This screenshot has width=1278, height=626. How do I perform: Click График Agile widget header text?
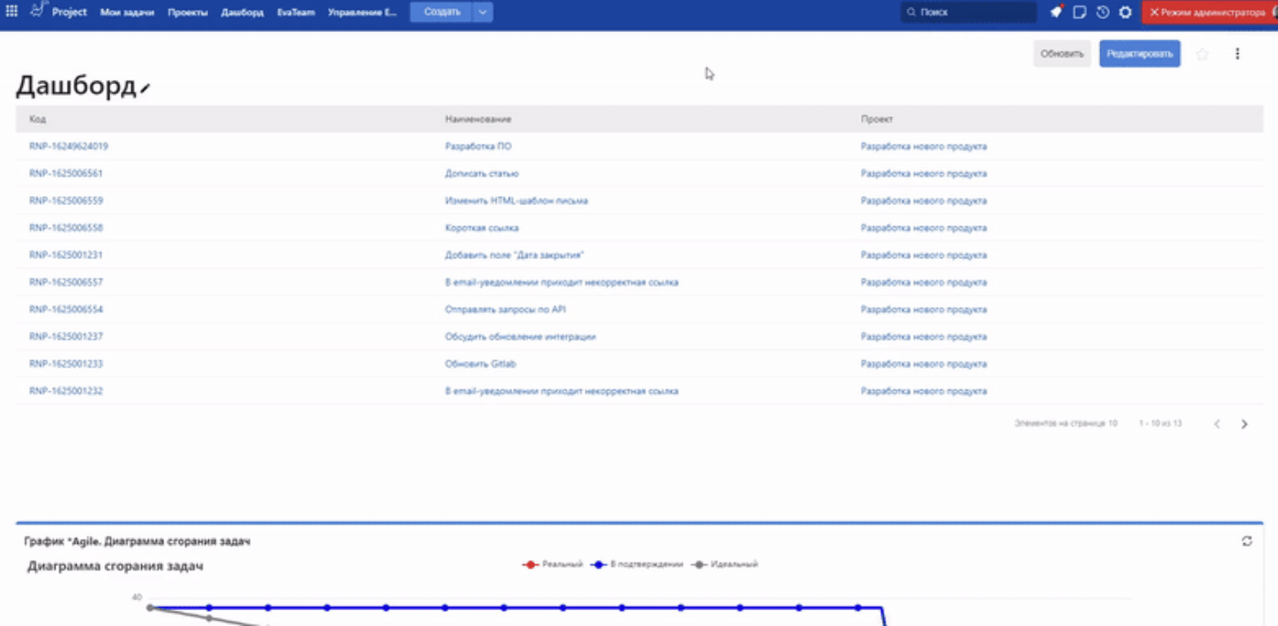(137, 541)
